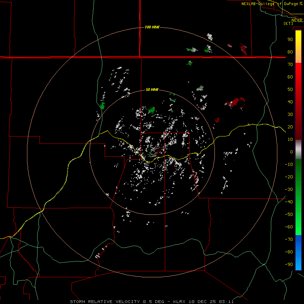The height and width of the screenshot is (304, 304).
Task: Click the positive 90 scale label
Action: point(290,40)
